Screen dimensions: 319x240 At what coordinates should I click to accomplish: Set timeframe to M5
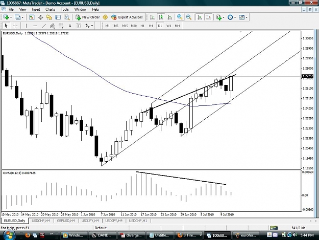pyautogui.click(x=116, y=26)
